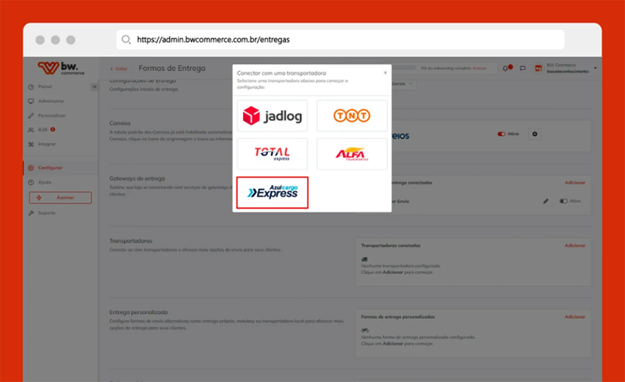The height and width of the screenshot is (382, 625).
Task: Collapse the sidebar with double-chevron icon
Action: point(94,87)
